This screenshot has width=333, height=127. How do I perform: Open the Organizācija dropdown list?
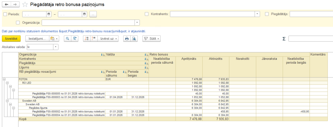[137, 22]
